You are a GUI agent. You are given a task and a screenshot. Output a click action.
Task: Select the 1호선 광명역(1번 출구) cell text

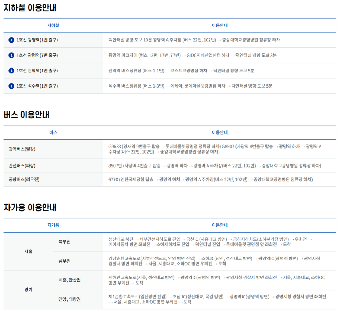[37, 40]
